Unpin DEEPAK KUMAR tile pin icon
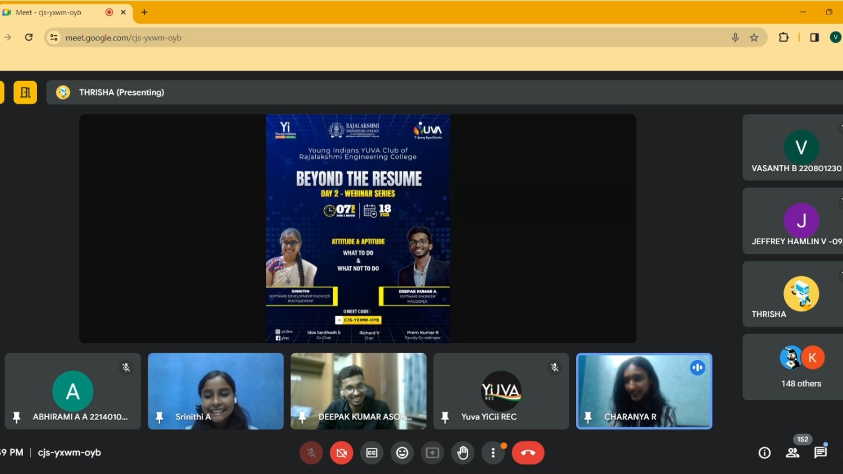 (302, 417)
